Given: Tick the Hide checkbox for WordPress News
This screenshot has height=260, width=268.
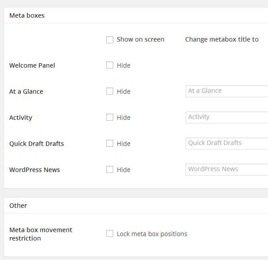Looking at the screenshot, I should pyautogui.click(x=110, y=170).
